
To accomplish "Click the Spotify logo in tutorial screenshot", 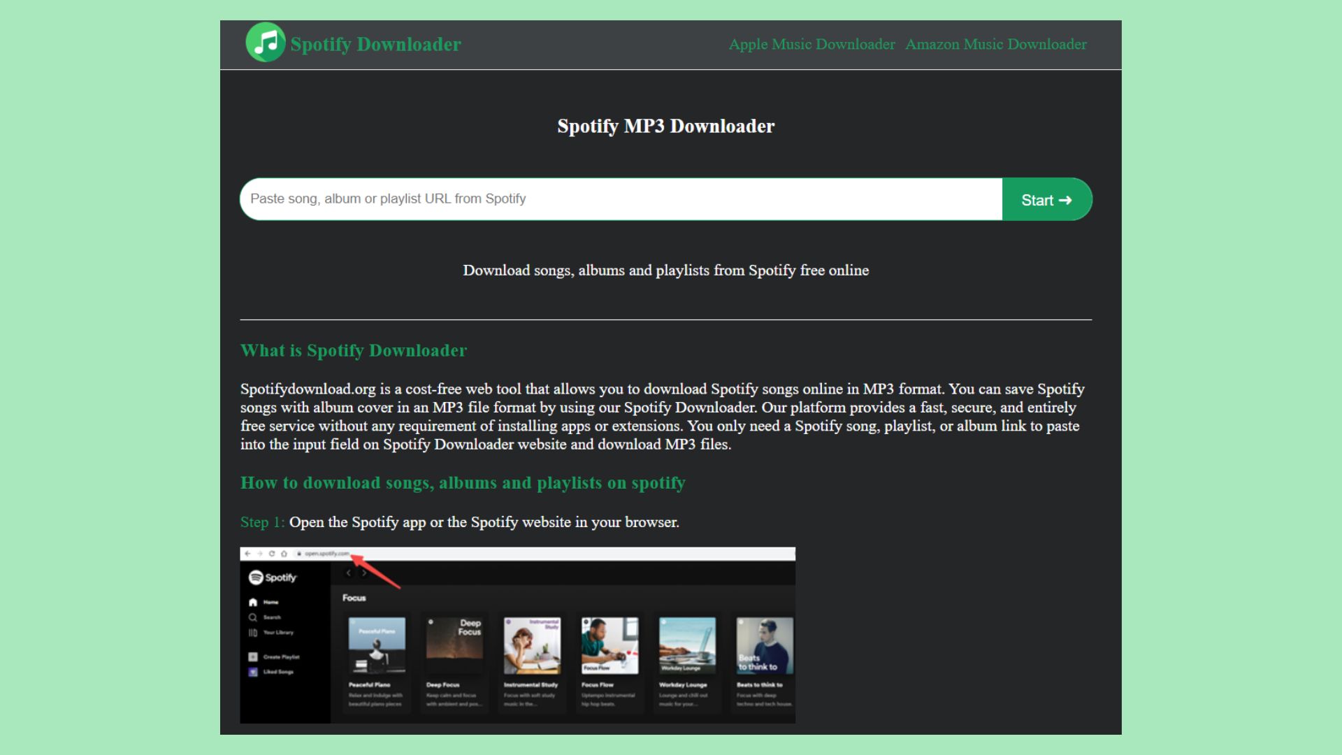I will [273, 577].
